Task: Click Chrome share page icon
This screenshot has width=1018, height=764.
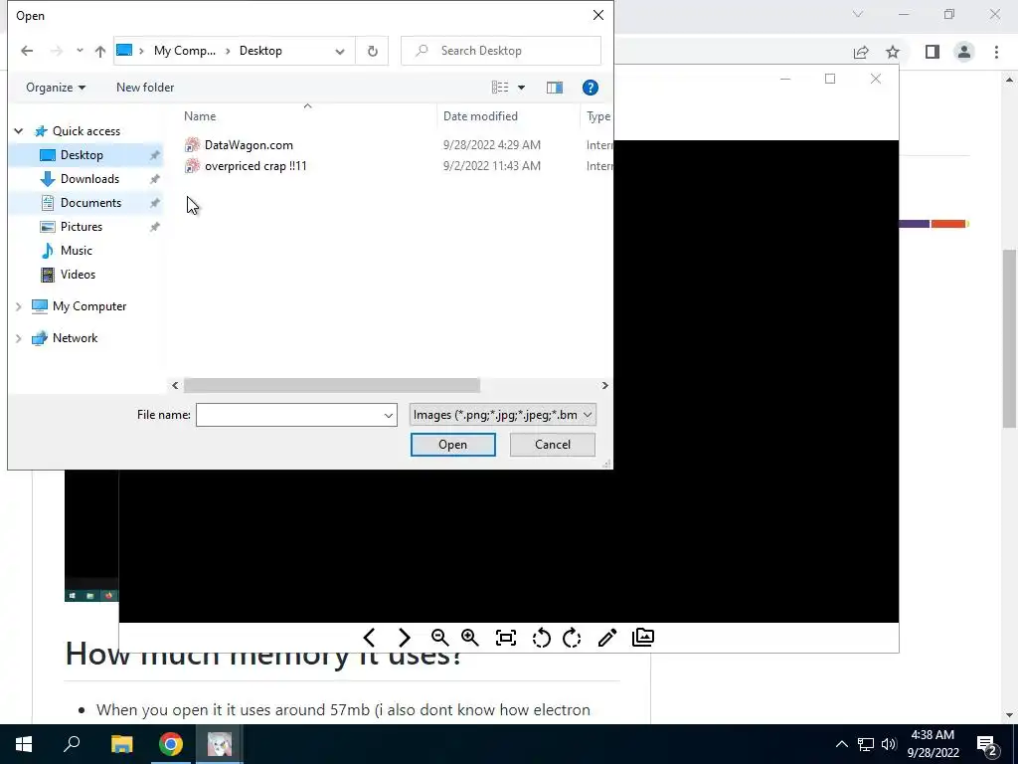Action: (x=861, y=52)
